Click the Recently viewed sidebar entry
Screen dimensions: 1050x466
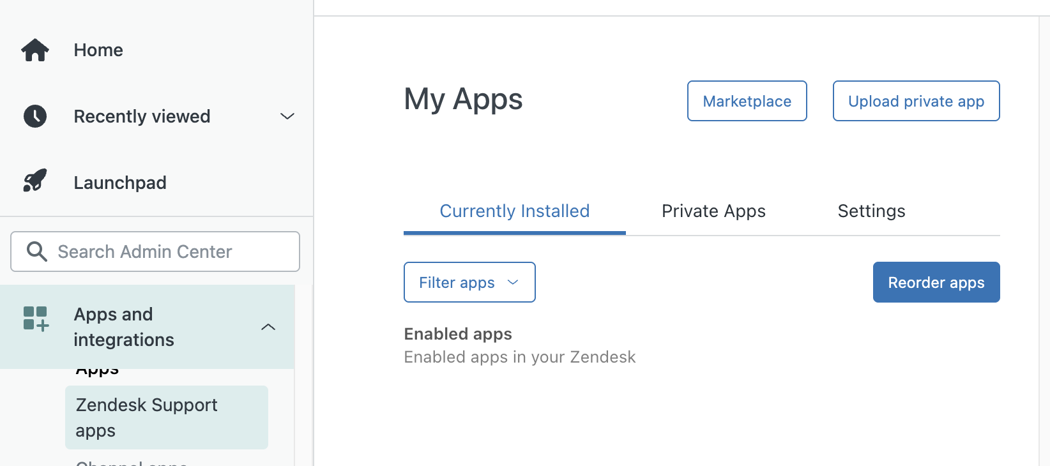click(142, 116)
